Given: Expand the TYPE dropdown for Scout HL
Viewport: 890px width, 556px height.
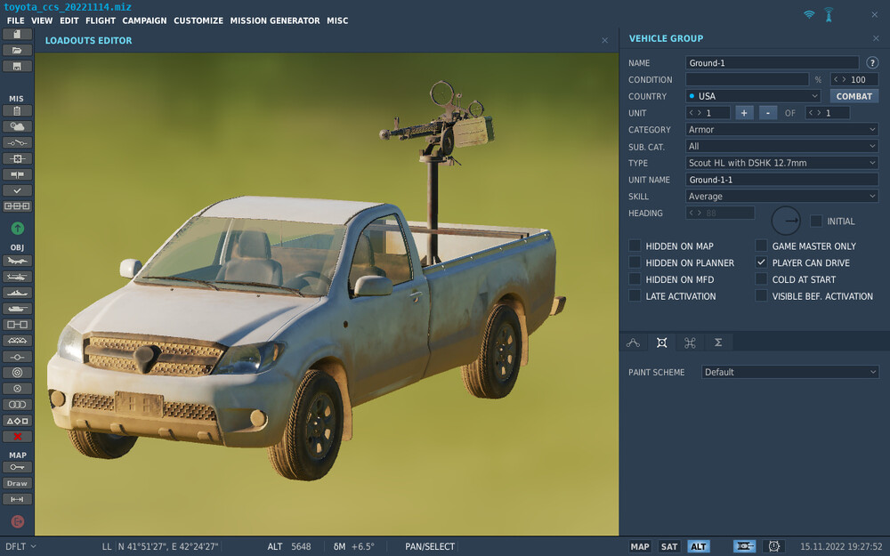Looking at the screenshot, I should click(782, 163).
